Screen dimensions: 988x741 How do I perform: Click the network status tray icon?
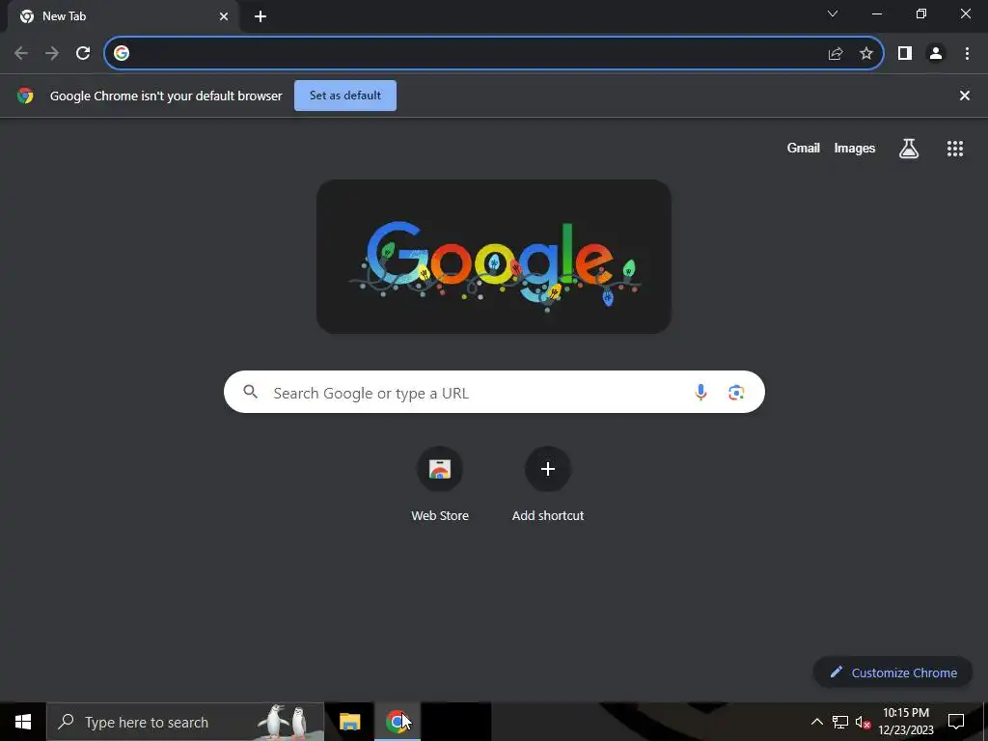pos(840,722)
